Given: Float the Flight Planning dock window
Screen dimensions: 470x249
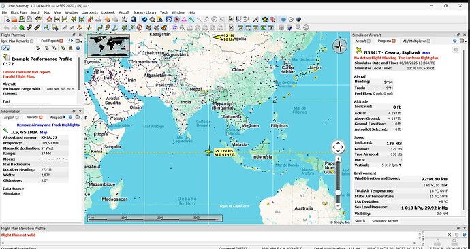Looking at the screenshot, I should pyautogui.click(x=74, y=35).
